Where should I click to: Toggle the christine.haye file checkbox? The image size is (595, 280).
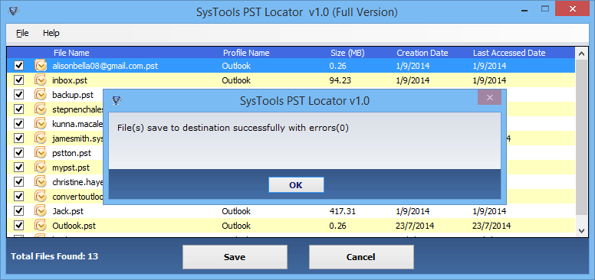pos(18,182)
